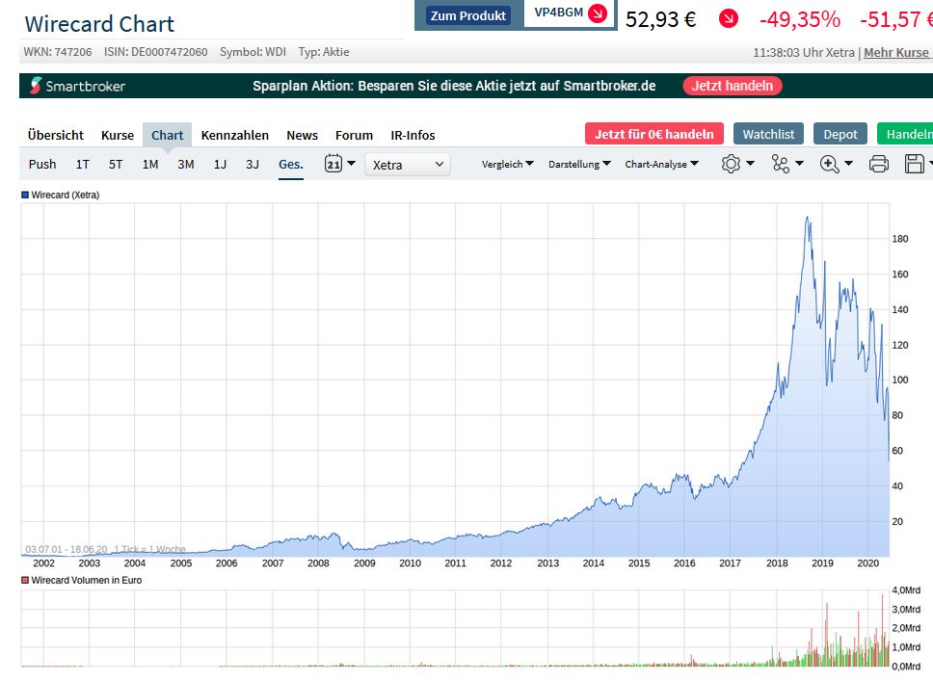The width and height of the screenshot is (933, 681).
Task: Click the WKN: 747206 text
Action: (58, 52)
